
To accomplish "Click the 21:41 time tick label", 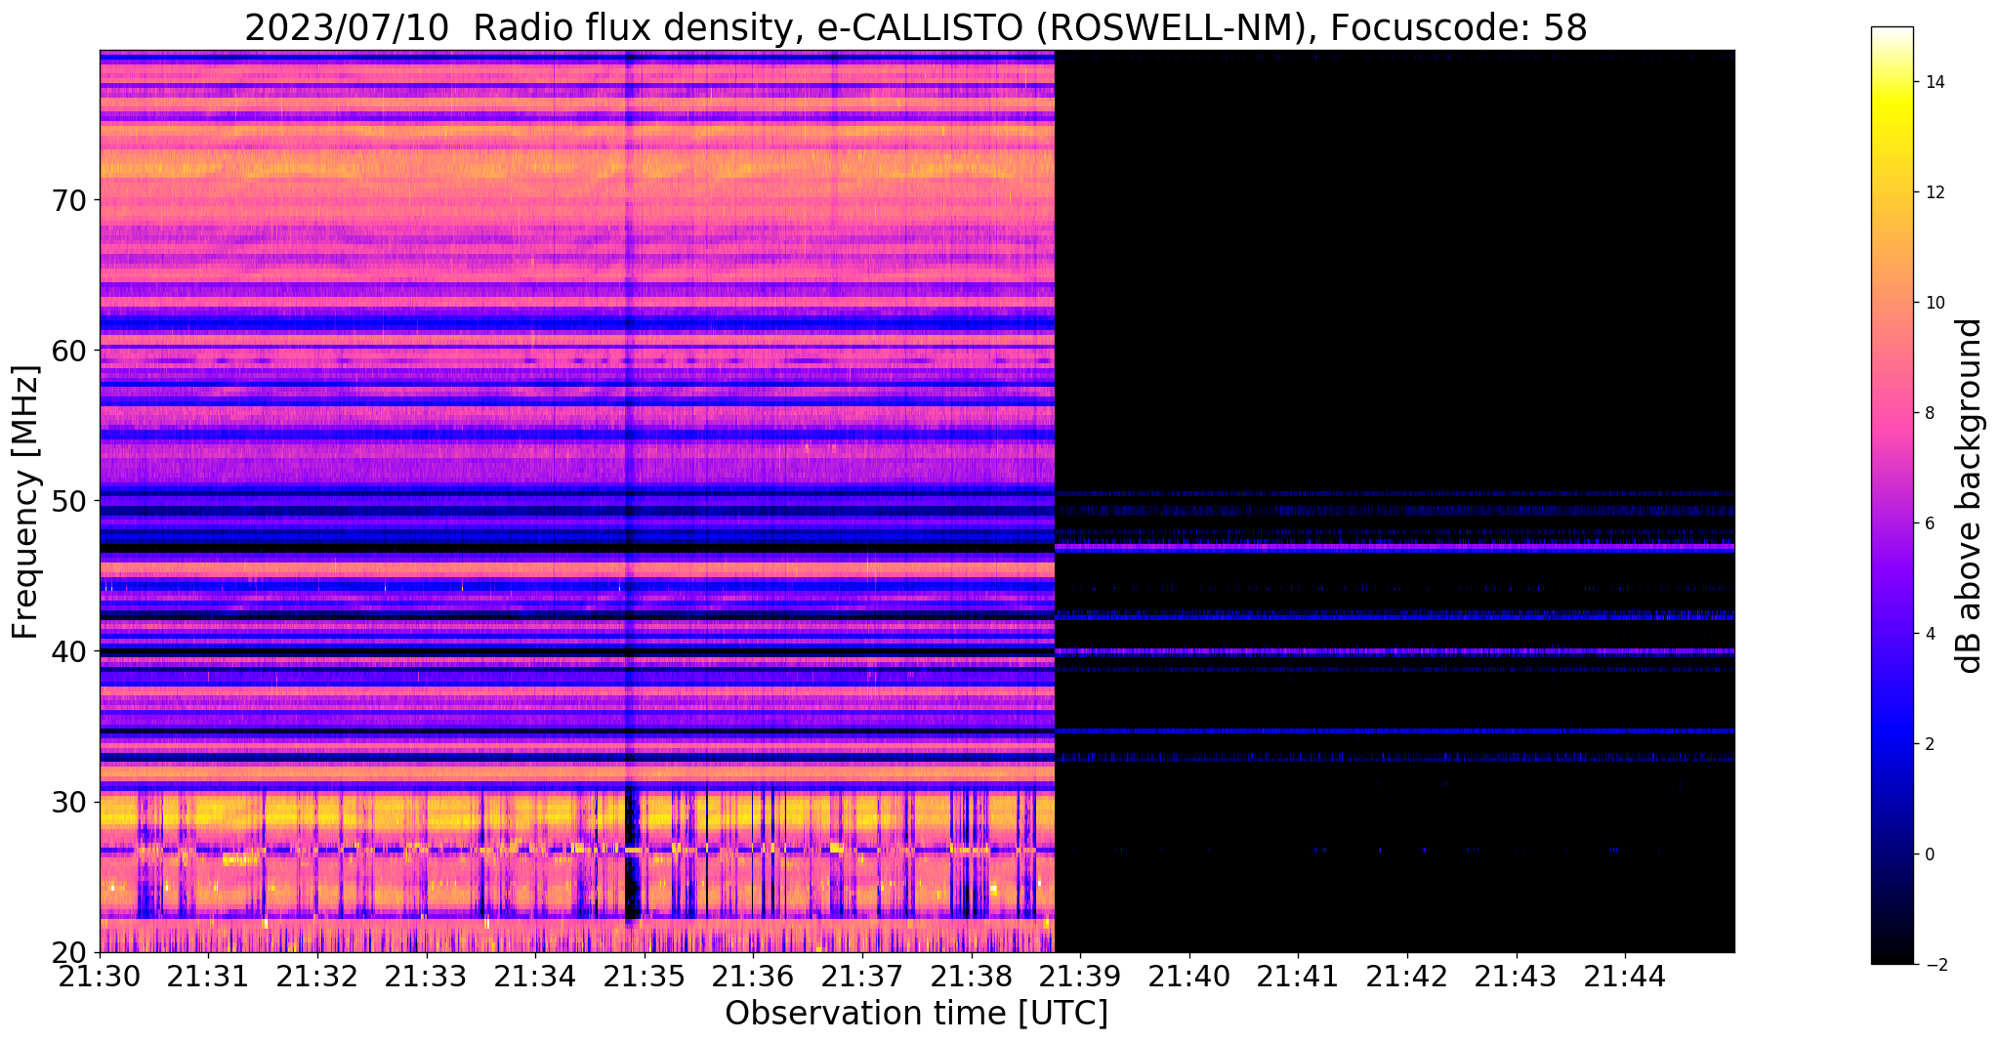I will pyautogui.click(x=1299, y=975).
